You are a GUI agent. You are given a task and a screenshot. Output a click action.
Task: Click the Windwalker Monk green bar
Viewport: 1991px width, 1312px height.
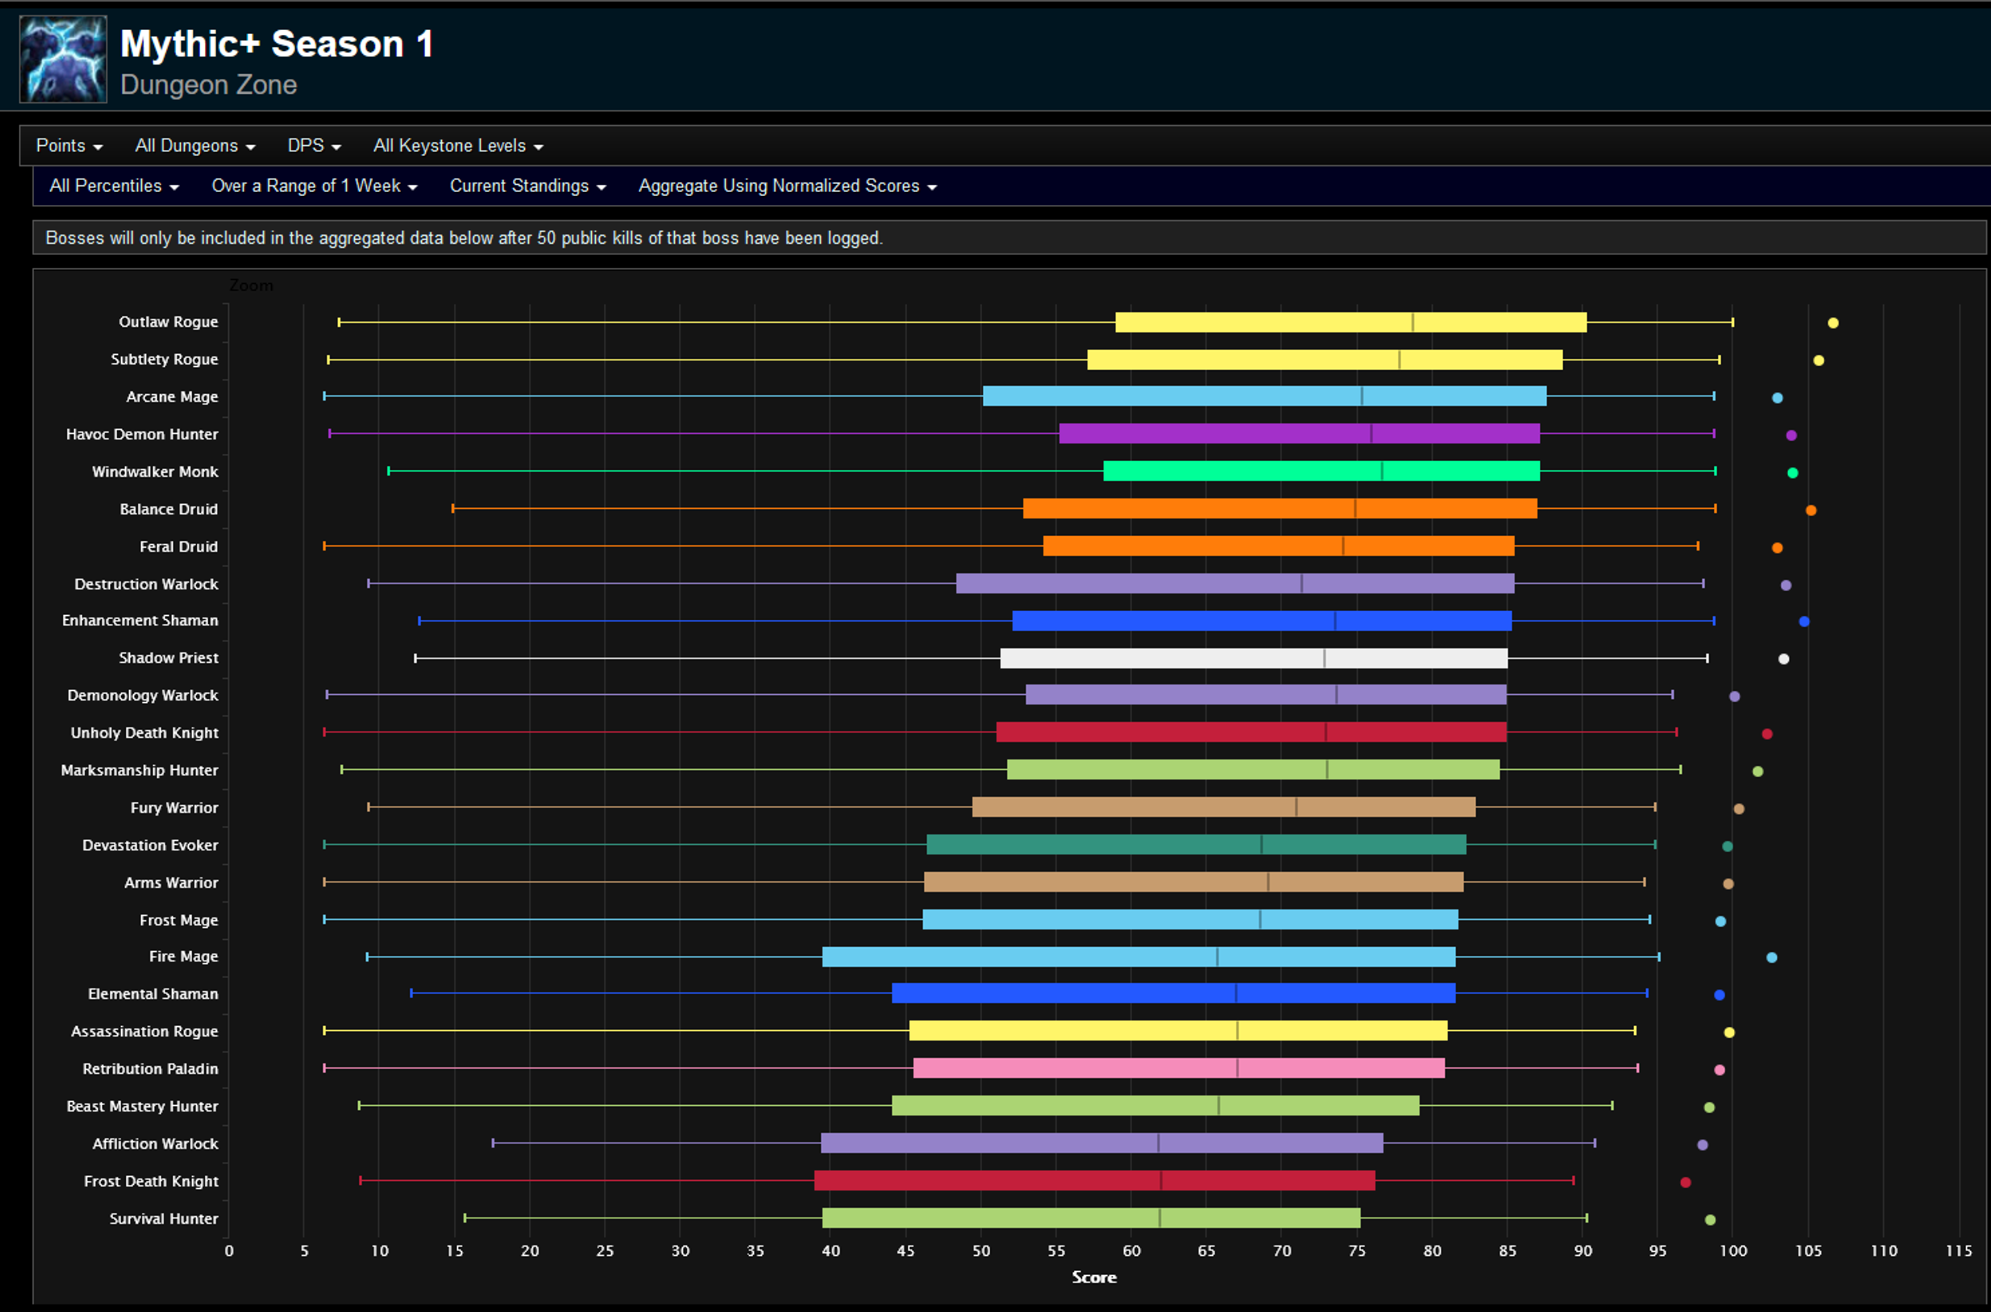click(1322, 471)
